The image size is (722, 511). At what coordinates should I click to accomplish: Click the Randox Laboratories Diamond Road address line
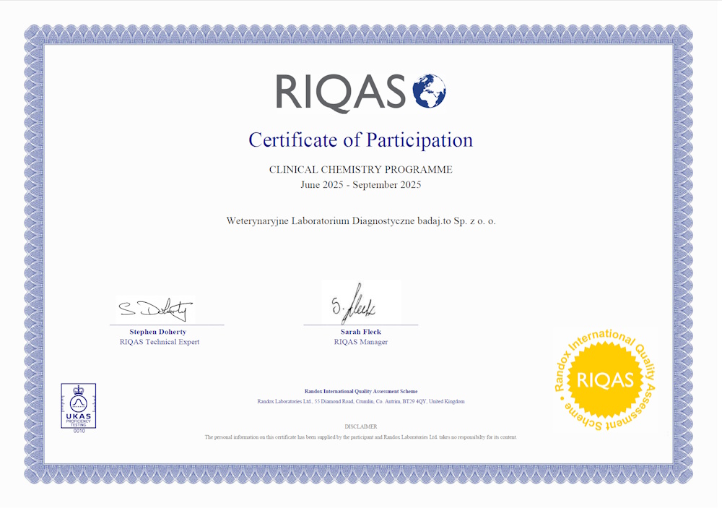360,401
